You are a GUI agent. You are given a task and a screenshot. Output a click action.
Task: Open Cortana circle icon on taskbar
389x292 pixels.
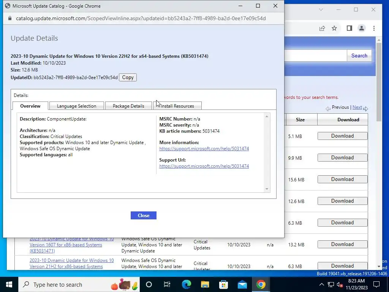point(149,284)
